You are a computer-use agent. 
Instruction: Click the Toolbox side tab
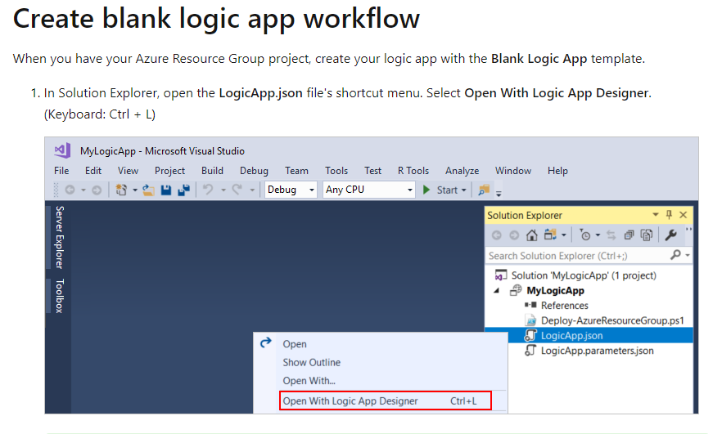click(60, 296)
